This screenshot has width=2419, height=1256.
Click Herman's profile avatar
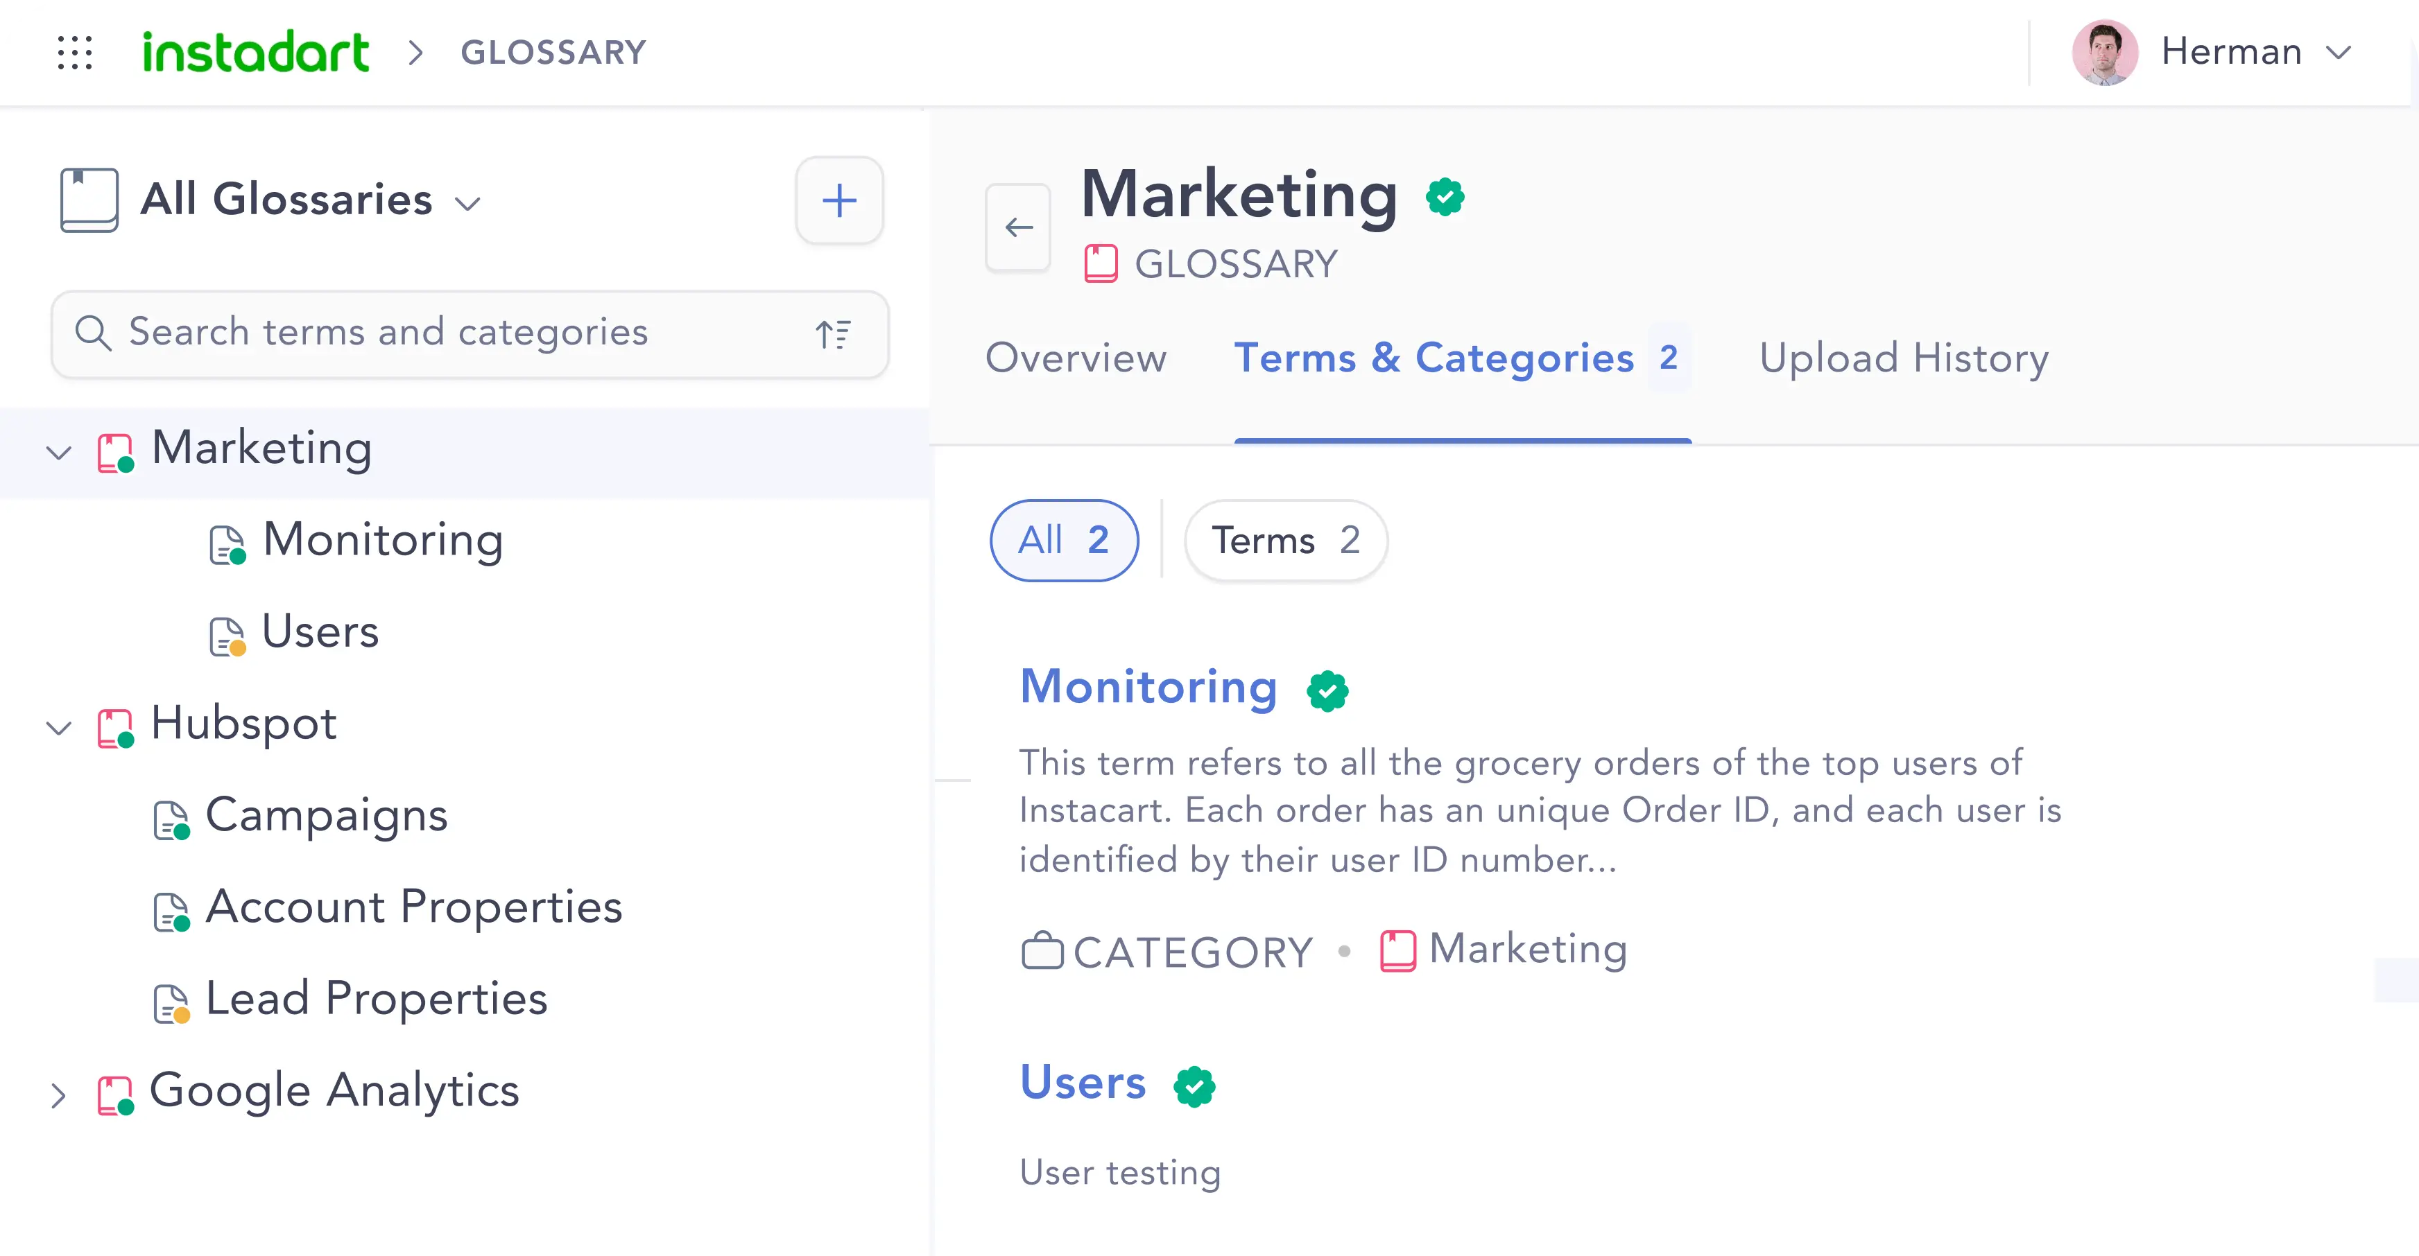click(2104, 53)
